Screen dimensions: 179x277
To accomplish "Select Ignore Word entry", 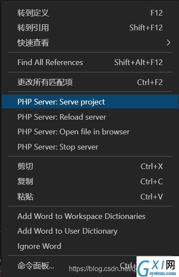I will point(90,246).
